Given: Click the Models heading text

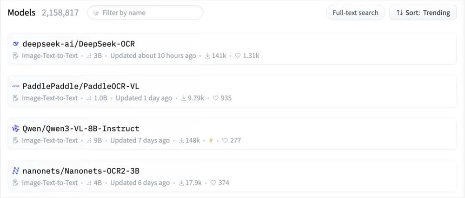Looking at the screenshot, I should [x=21, y=13].
